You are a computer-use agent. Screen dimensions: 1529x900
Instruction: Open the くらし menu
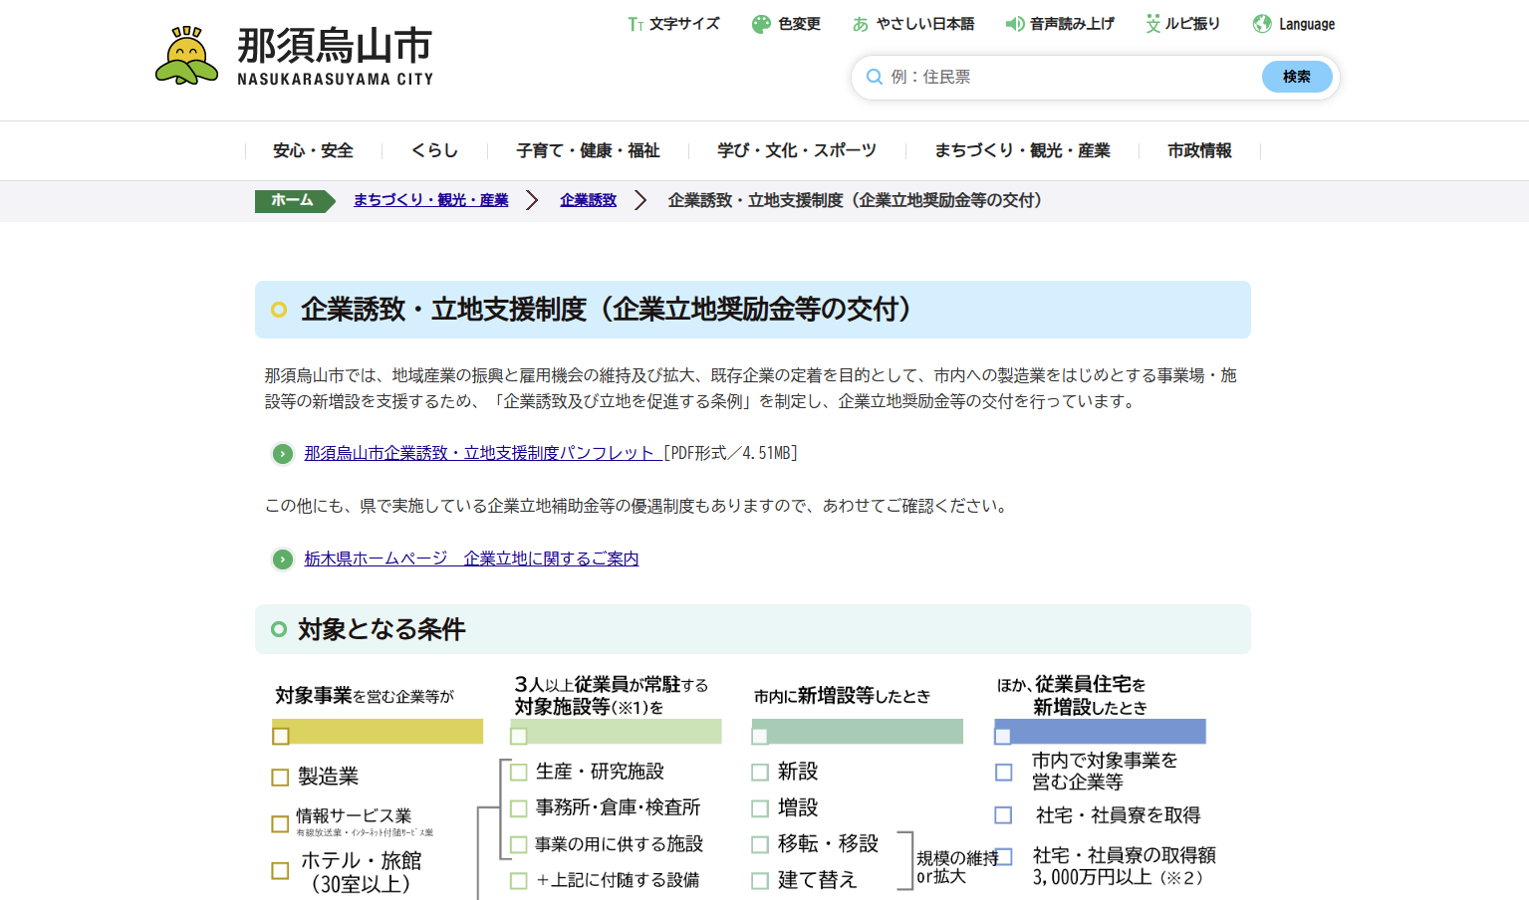coord(434,150)
